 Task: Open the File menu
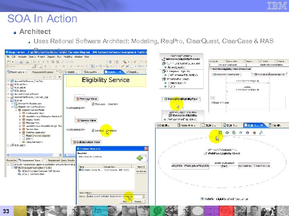(8, 57)
